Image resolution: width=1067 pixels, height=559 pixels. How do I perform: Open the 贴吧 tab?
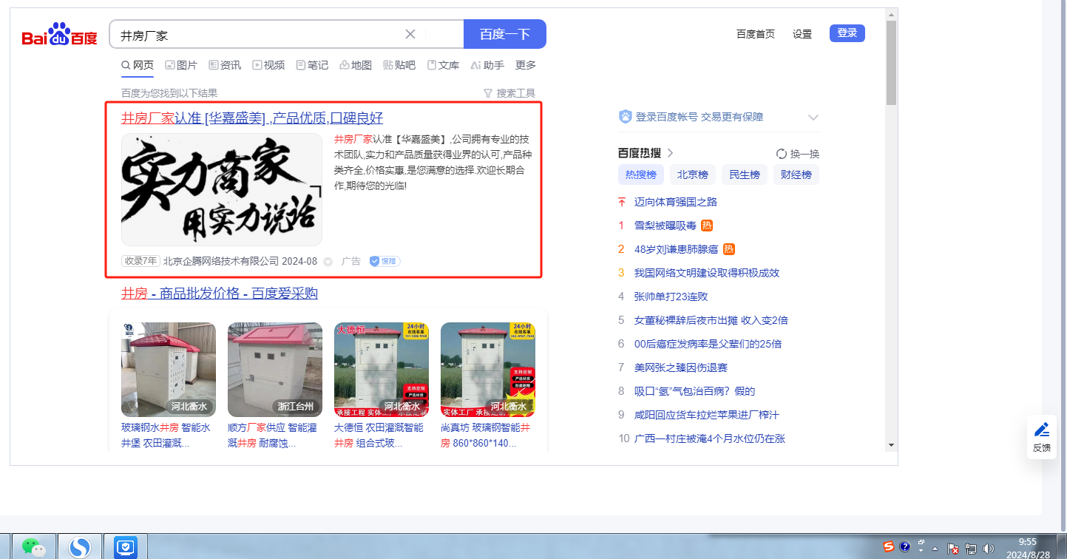pos(399,65)
